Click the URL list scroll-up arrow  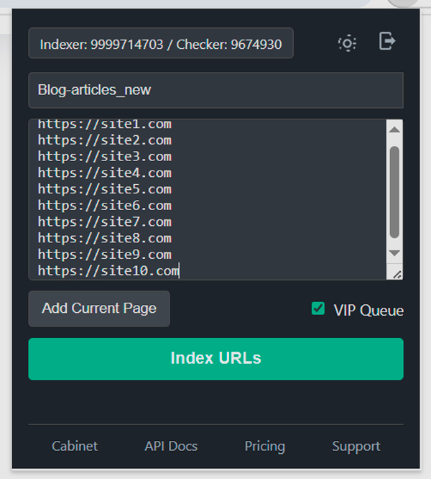tap(394, 129)
